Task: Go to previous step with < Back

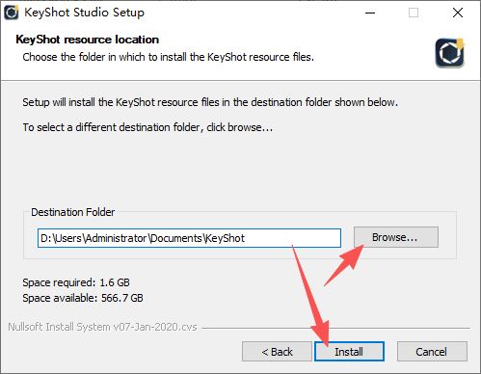Action: 277,352
